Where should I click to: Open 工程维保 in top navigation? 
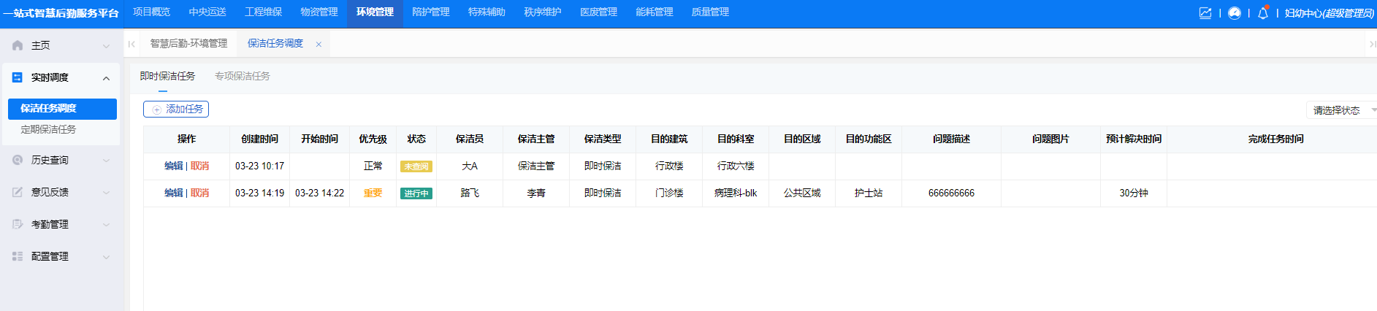(263, 12)
